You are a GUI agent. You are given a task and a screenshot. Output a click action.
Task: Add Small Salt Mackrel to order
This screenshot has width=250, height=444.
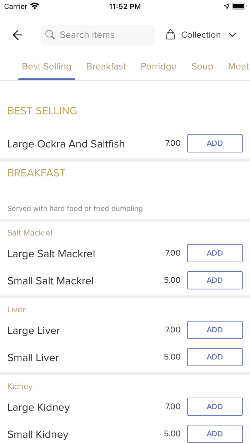pyautogui.click(x=215, y=280)
